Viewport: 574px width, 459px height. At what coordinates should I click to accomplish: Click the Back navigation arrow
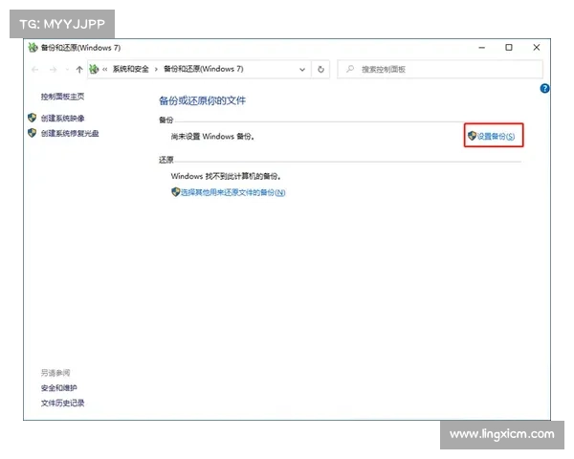click(x=36, y=70)
